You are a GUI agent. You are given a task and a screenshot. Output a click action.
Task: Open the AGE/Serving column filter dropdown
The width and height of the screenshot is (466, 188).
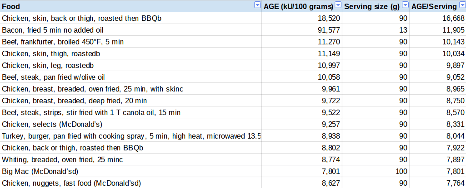[462, 5]
